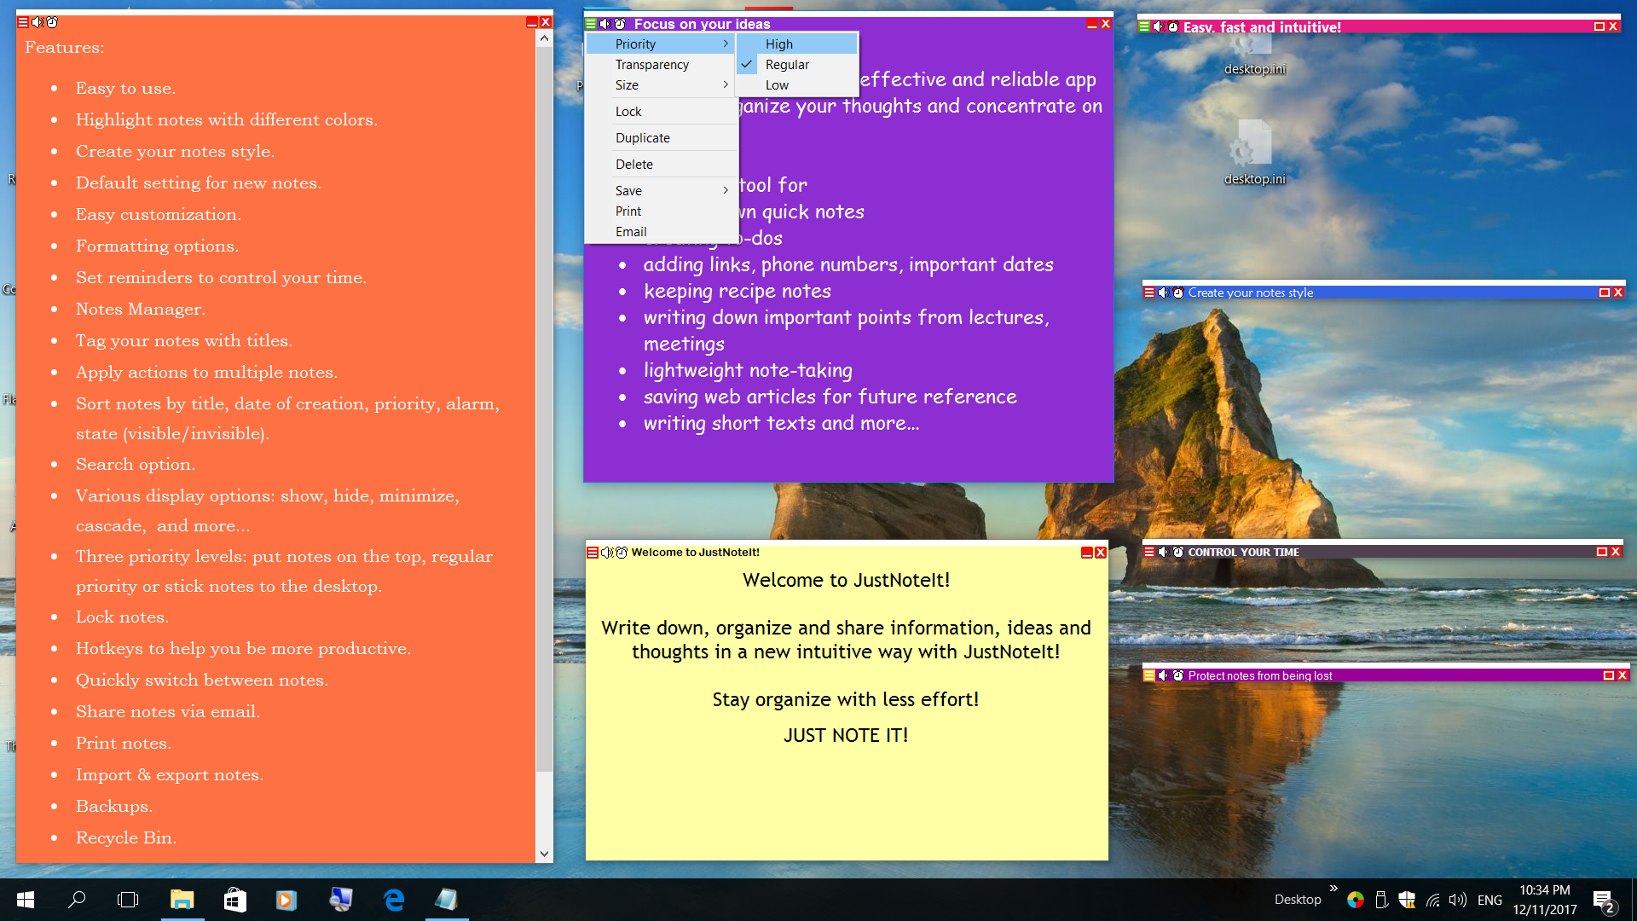Click the Windows taskbar search icon

click(77, 900)
